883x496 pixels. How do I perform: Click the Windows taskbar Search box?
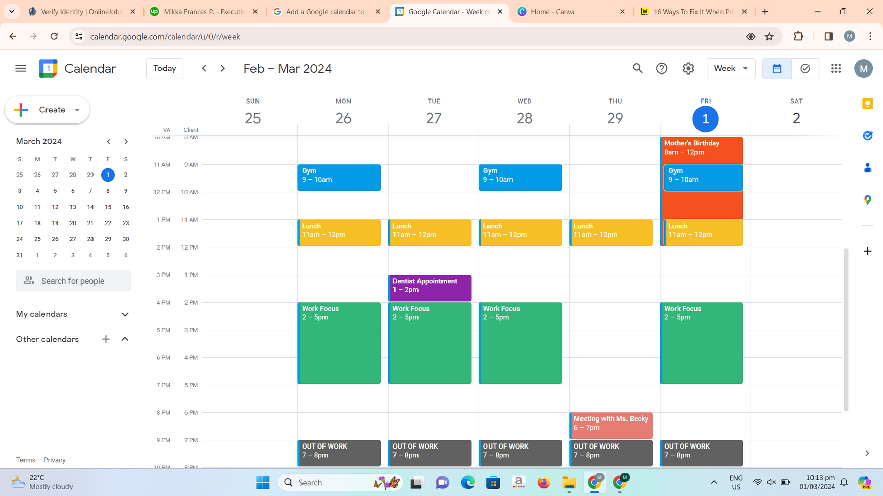click(x=341, y=482)
